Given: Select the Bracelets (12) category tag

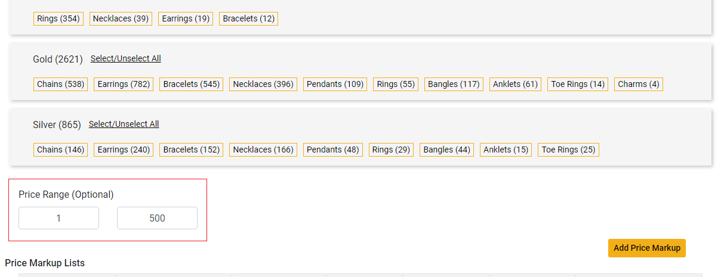Looking at the screenshot, I should tap(248, 18).
